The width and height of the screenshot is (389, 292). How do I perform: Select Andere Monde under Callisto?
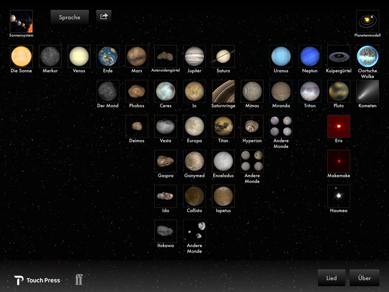point(194,231)
